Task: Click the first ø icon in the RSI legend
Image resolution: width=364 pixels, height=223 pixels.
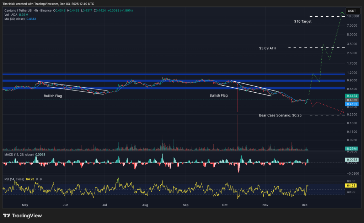Action: tap(37, 179)
